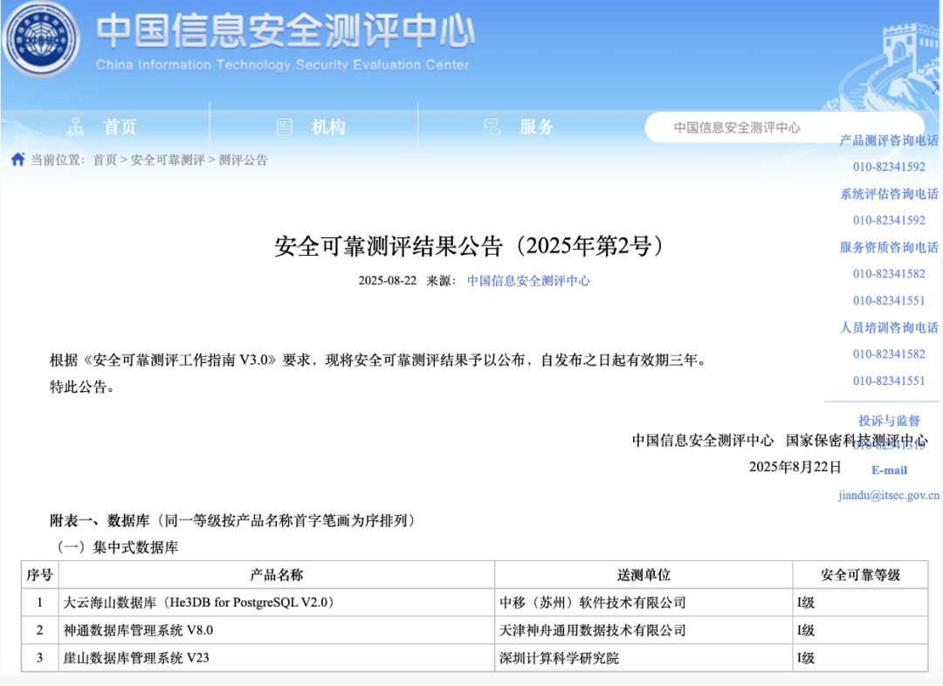
Task: Click the 产品名称 table column header
Action: (277, 575)
